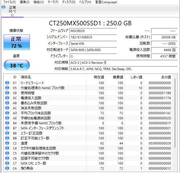This screenshot has width=180, height=173.
Task: Click the interface field Serial ATA
Action: pos(93,44)
